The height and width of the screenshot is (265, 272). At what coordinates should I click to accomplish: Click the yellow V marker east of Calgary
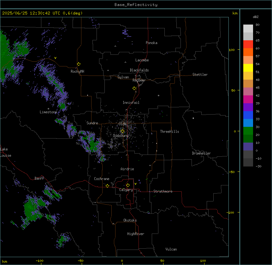pyautogui.click(x=135, y=184)
